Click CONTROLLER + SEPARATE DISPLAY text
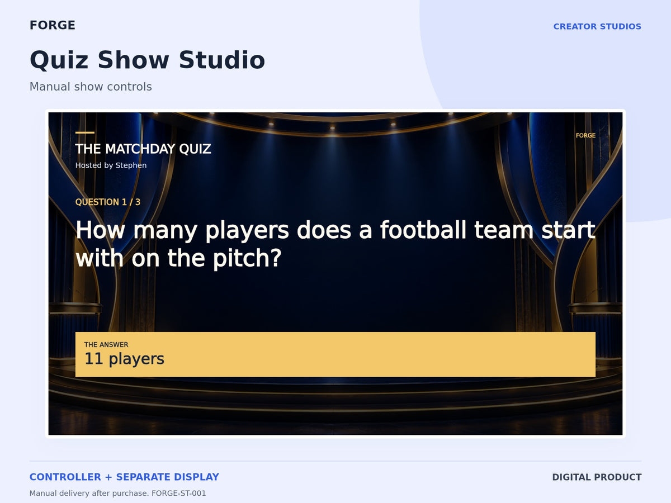 tap(124, 477)
